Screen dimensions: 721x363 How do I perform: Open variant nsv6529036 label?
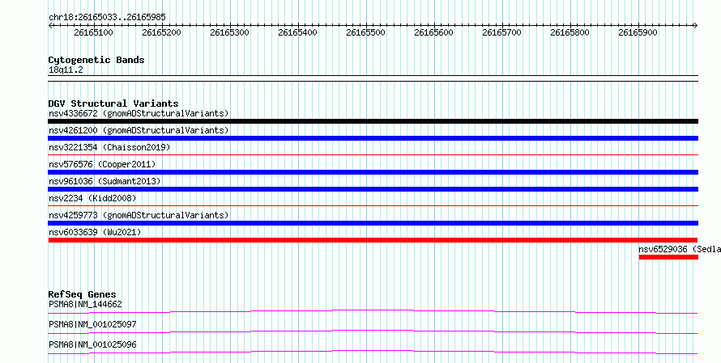pos(679,249)
